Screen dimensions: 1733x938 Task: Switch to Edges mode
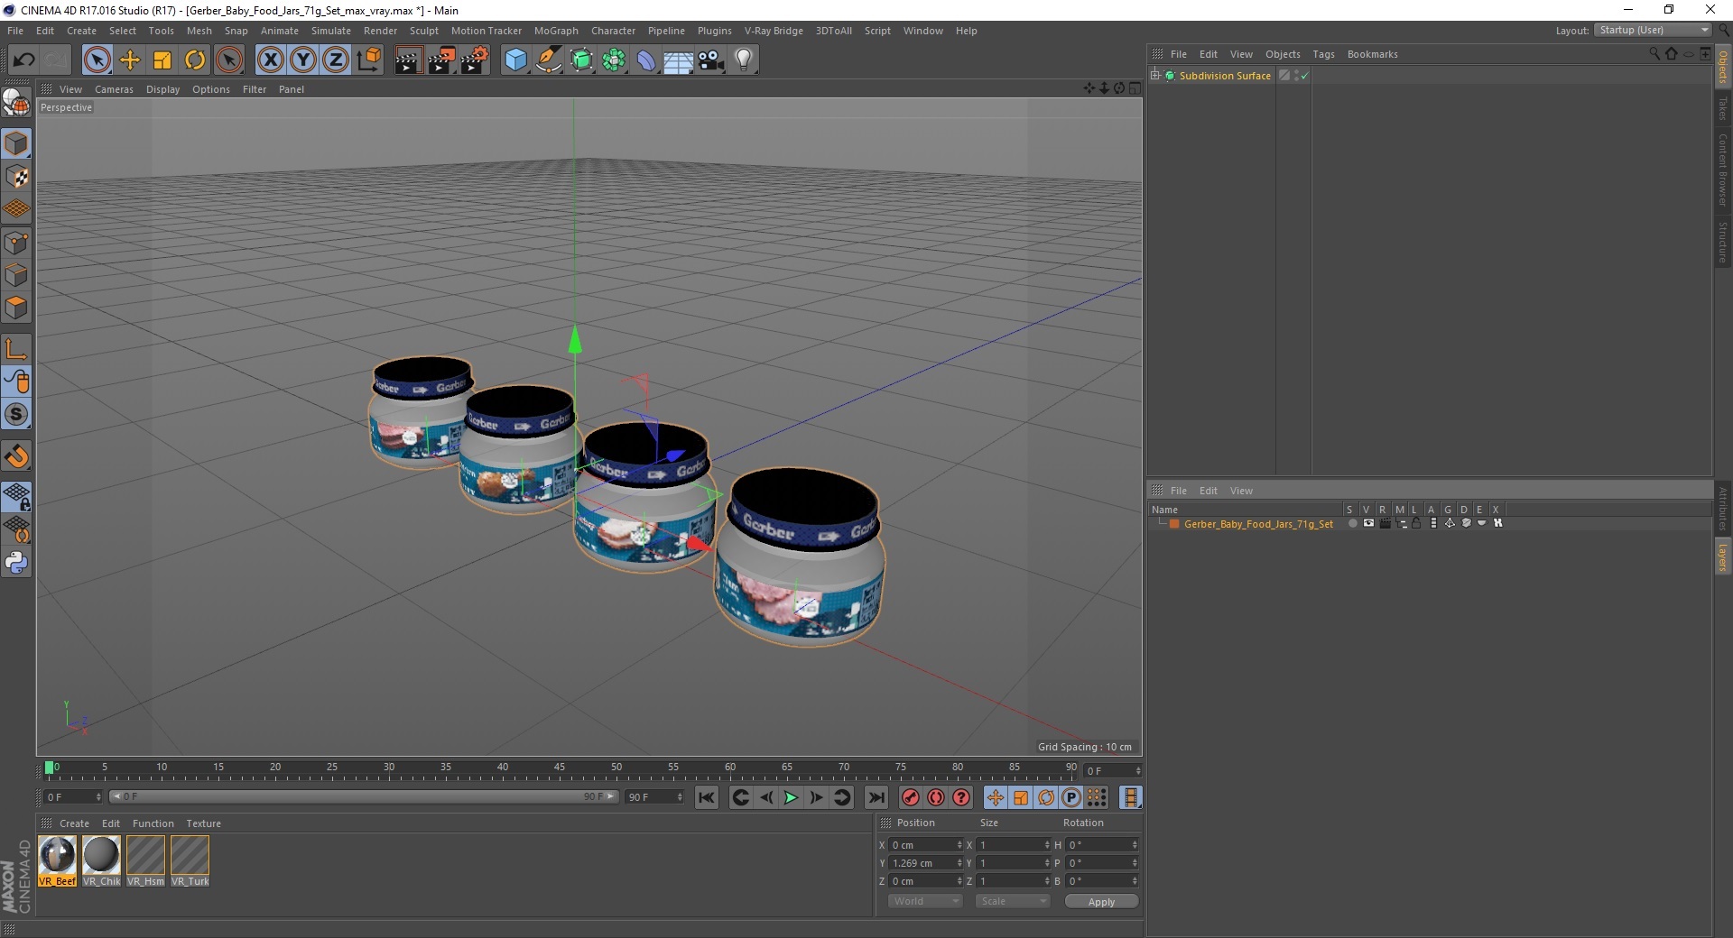(16, 275)
